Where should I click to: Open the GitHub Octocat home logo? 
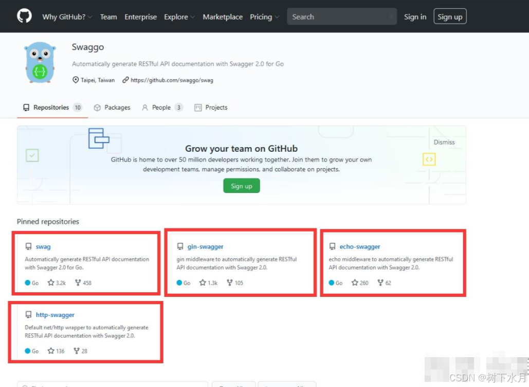24,16
